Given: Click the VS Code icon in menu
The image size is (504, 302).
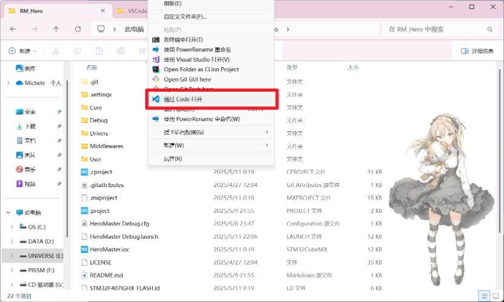Looking at the screenshot, I should tap(156, 99).
